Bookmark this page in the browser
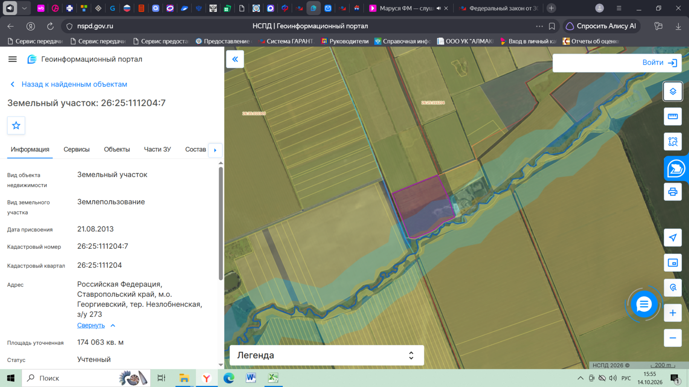 coord(552,26)
